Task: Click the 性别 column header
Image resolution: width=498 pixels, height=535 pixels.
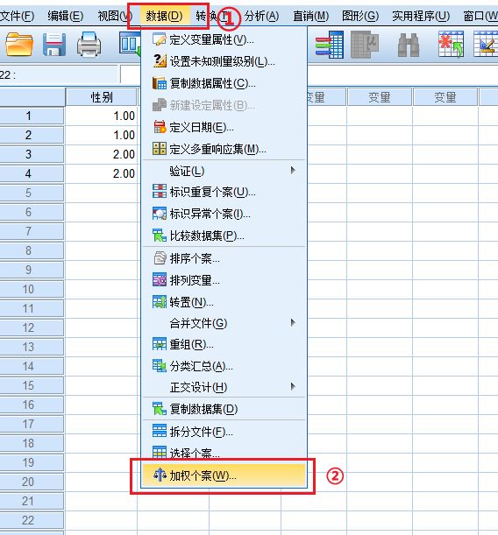Action: click(x=102, y=97)
